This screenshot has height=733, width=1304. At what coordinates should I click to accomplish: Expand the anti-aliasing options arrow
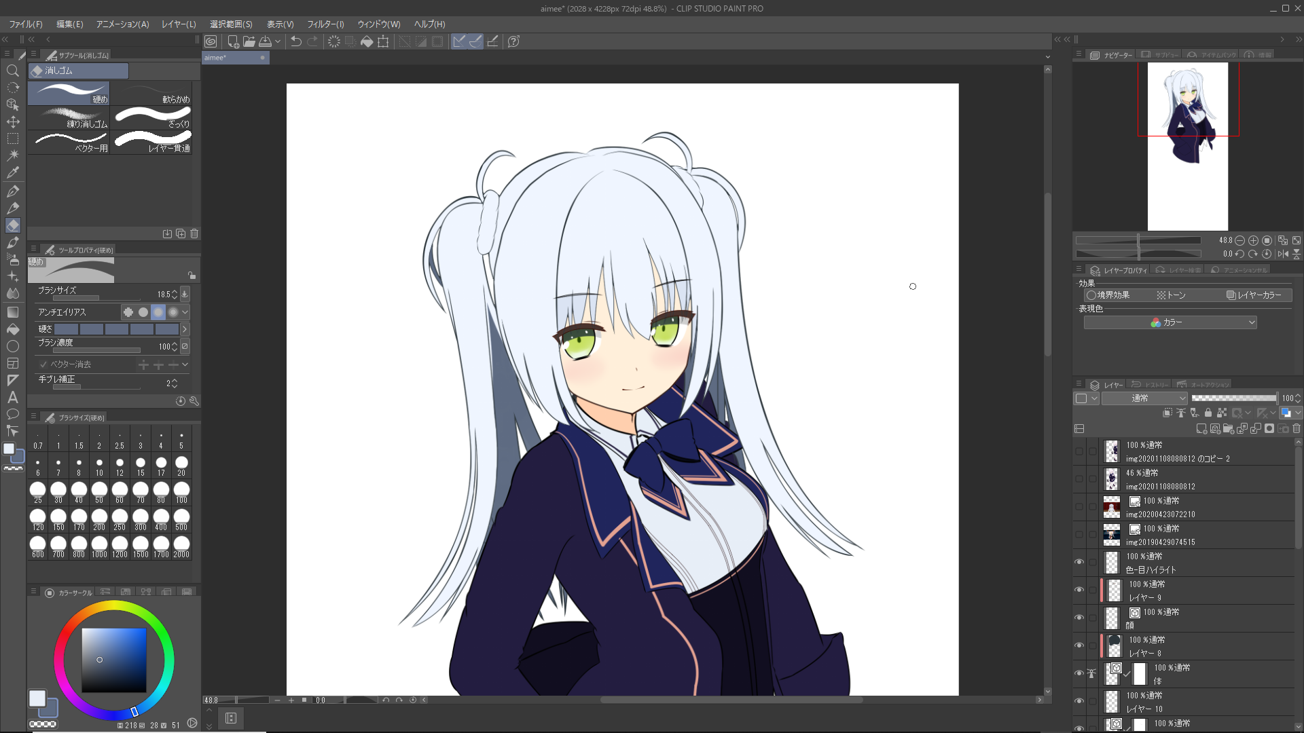click(x=185, y=312)
